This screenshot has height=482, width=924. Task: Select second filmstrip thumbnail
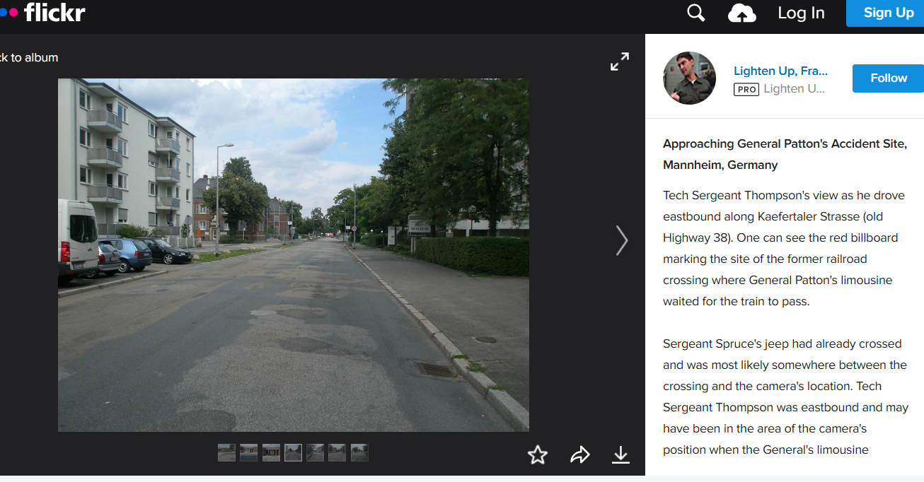pyautogui.click(x=248, y=452)
